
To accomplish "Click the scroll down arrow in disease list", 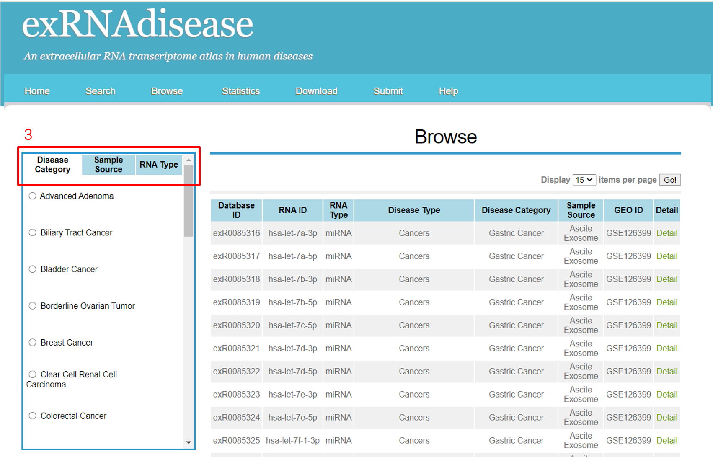I will coord(189,442).
